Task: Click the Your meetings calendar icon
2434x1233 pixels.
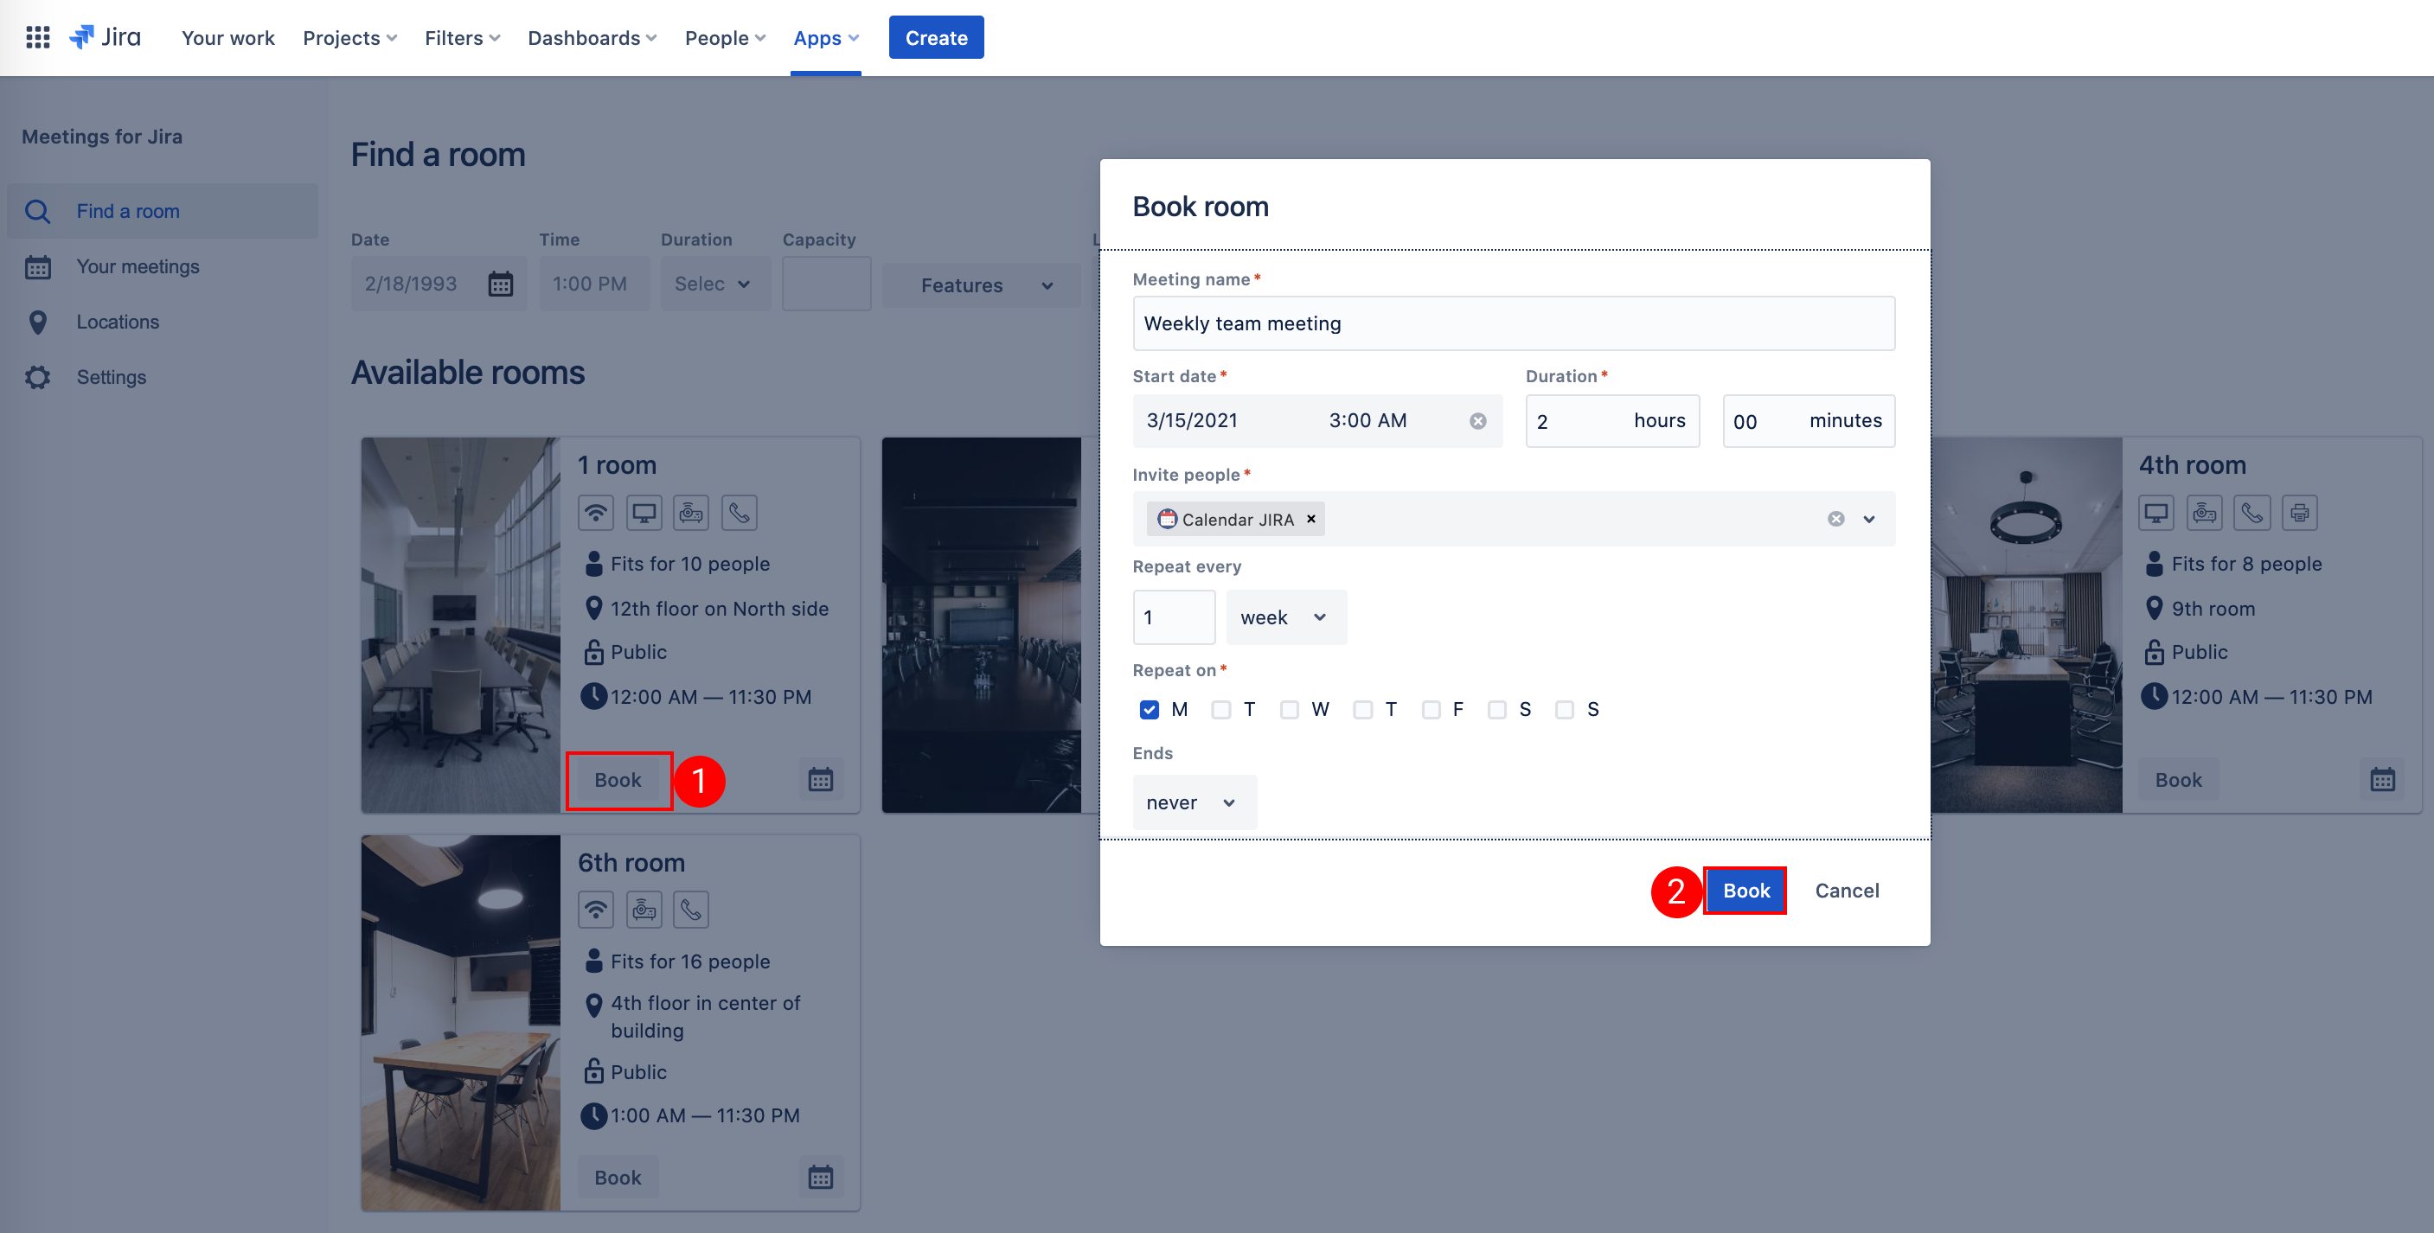Action: 38,267
